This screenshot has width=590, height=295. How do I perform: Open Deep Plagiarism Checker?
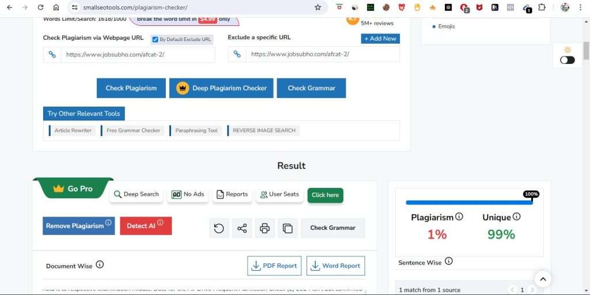tap(221, 88)
